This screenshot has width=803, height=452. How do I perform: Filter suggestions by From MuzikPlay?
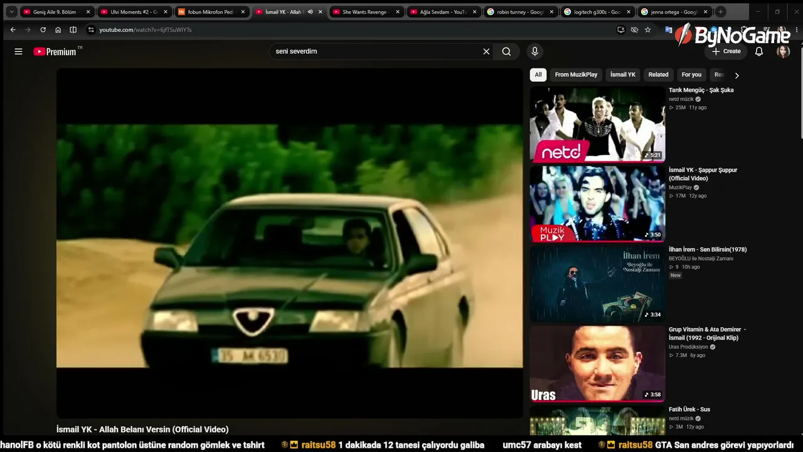pos(576,75)
